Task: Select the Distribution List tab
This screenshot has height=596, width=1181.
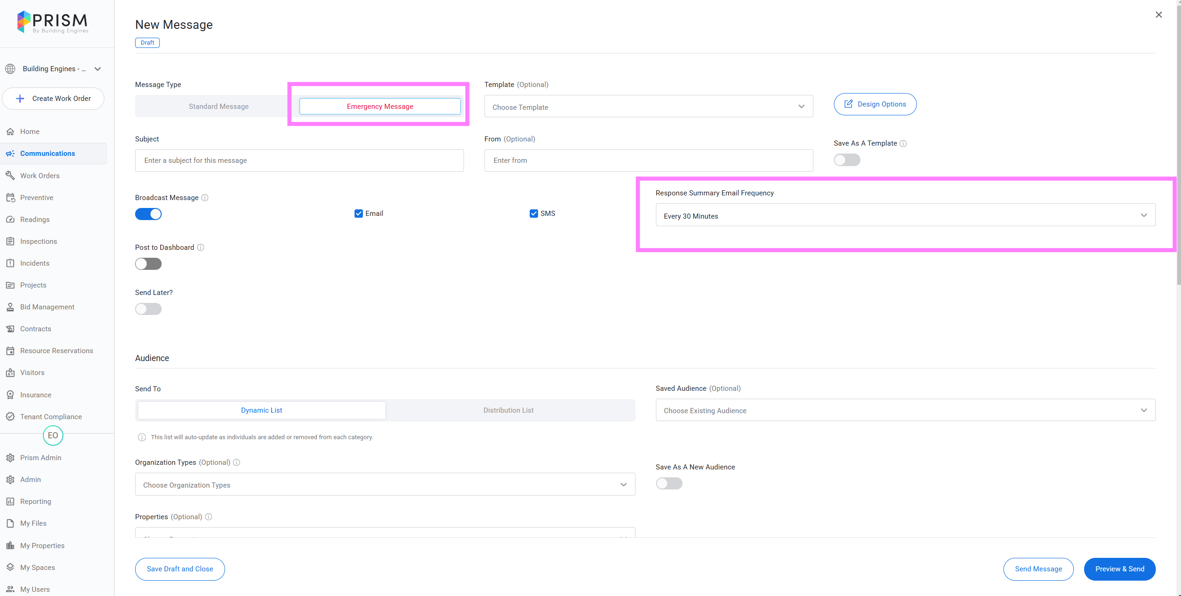Action: coord(508,410)
